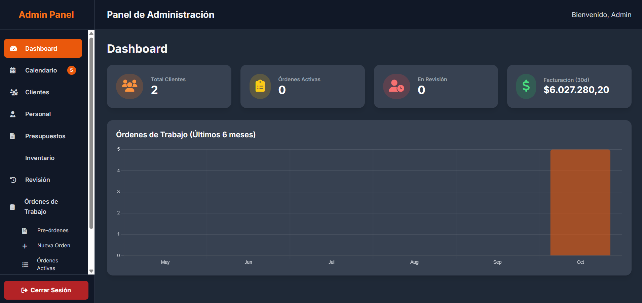Screen dimensions: 642x303
Task: Select the Personal user icon
Action: 13,114
